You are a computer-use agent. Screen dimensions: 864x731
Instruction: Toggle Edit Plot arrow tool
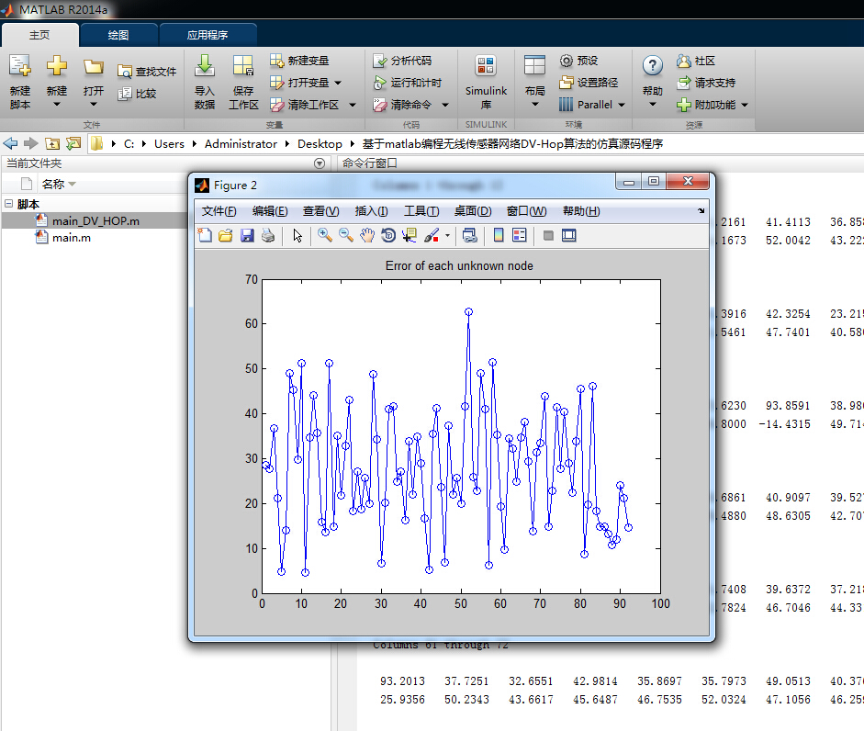coord(297,235)
